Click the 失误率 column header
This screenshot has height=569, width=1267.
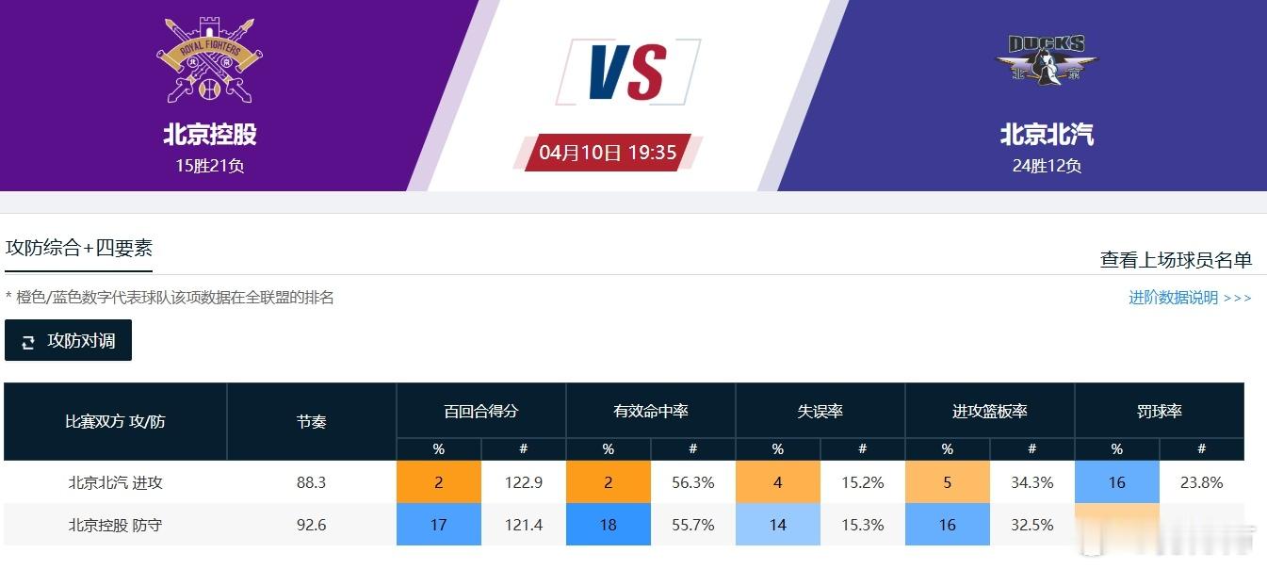click(820, 411)
